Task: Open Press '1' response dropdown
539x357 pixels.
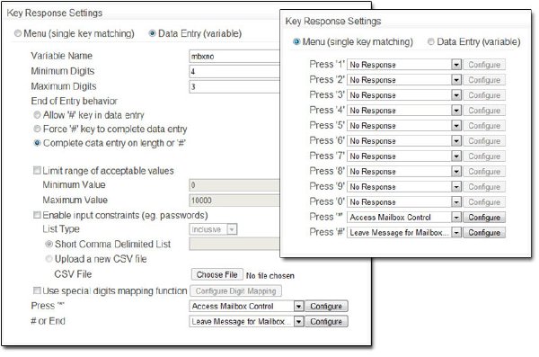Action: [404, 65]
